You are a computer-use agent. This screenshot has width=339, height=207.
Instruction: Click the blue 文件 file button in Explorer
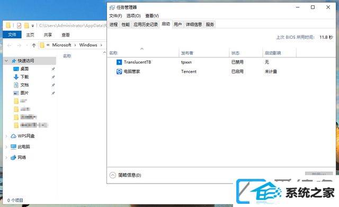point(12,34)
